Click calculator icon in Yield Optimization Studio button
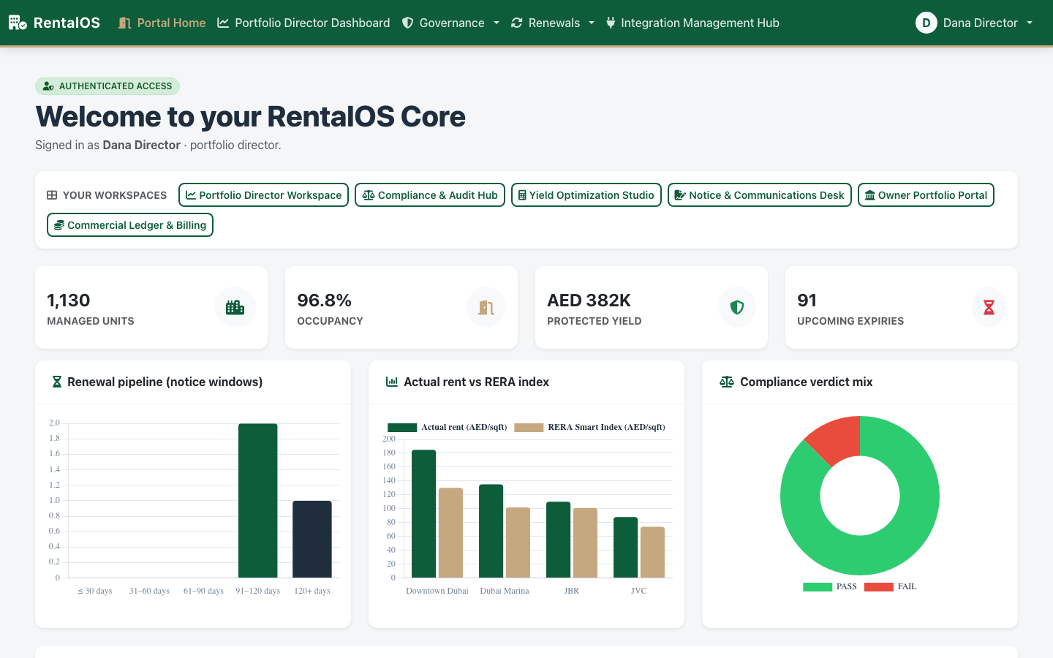Image resolution: width=1053 pixels, height=658 pixels. click(522, 195)
